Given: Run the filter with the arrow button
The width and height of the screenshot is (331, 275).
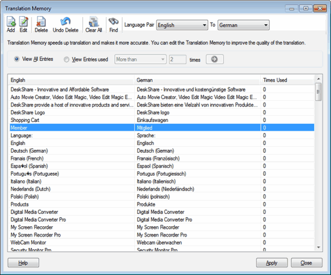Looking at the screenshot, I should (215, 59).
